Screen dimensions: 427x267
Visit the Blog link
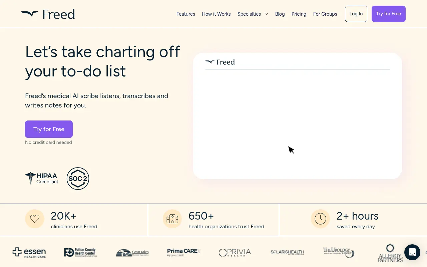280,14
